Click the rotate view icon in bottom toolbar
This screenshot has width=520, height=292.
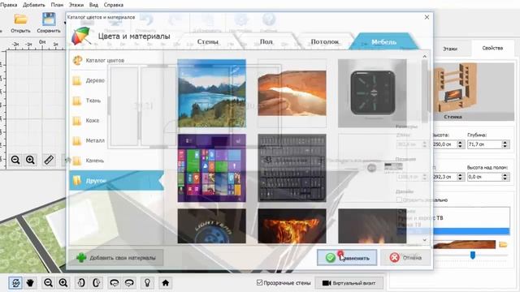click(x=15, y=283)
